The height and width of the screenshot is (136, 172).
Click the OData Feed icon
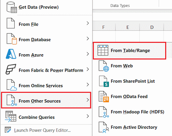point(104,97)
